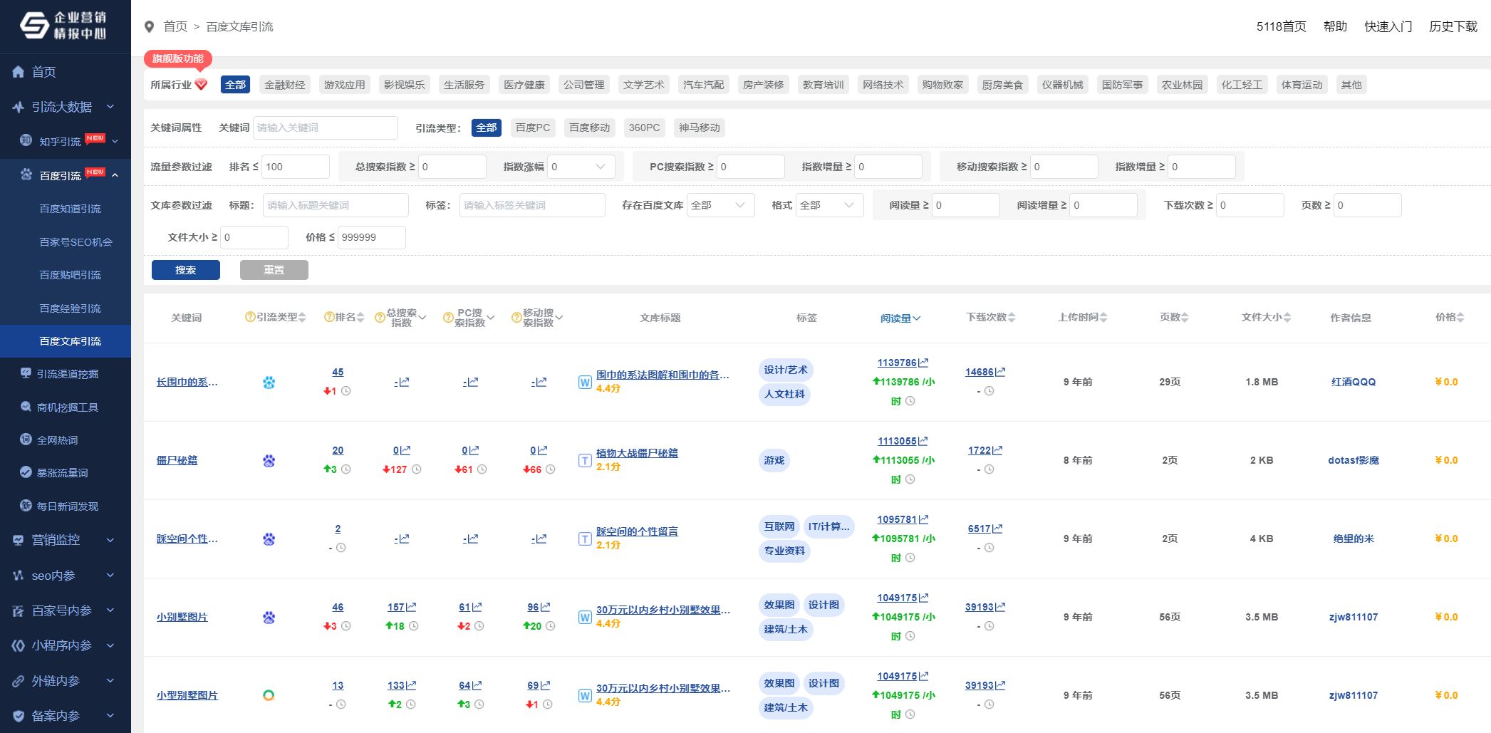Screen dimensions: 1491x733
Task: Click the 360 icon in 小型别墅图片 row
Action: pos(269,695)
